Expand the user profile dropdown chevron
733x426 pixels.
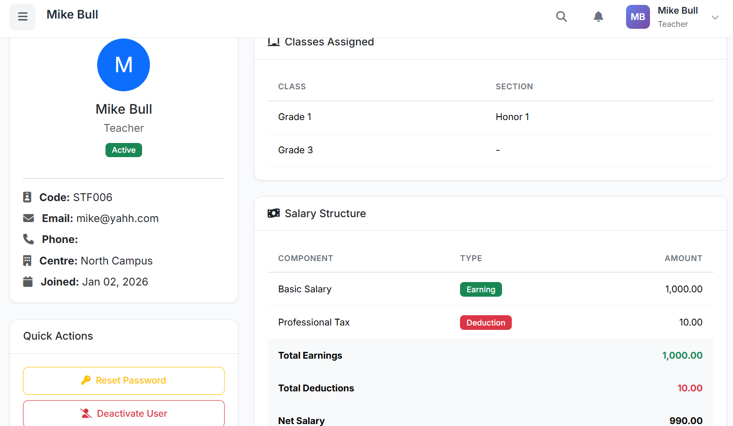click(x=715, y=18)
